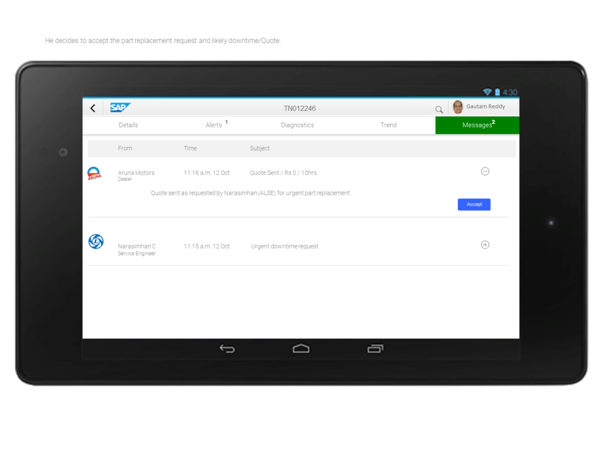
Task: Go to the Trend tab
Action: pyautogui.click(x=389, y=125)
